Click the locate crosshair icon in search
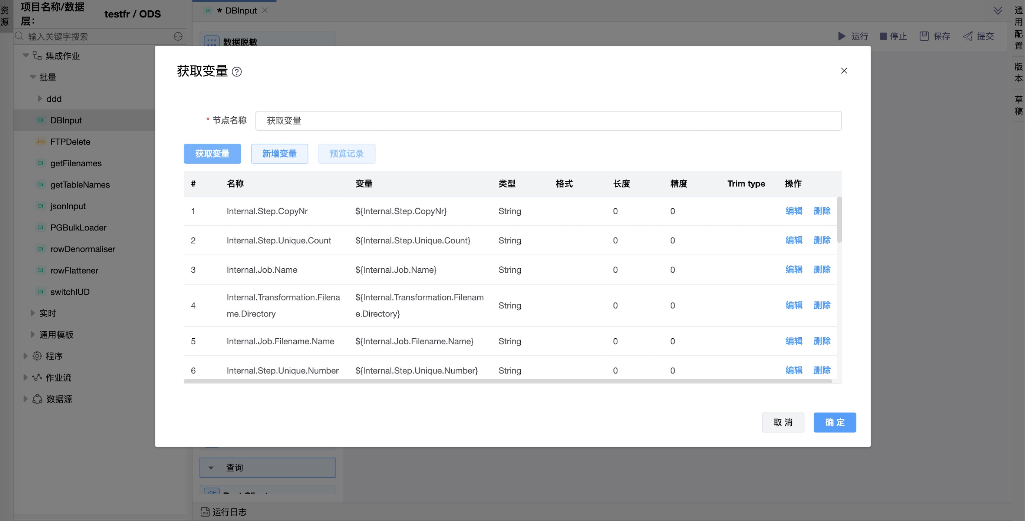This screenshot has height=521, width=1025. [x=178, y=36]
